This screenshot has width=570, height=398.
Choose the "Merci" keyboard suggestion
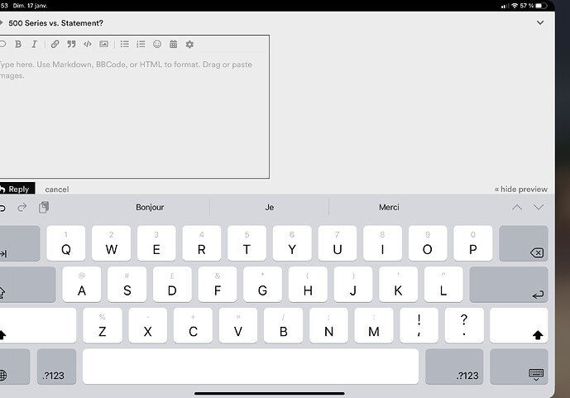click(389, 207)
